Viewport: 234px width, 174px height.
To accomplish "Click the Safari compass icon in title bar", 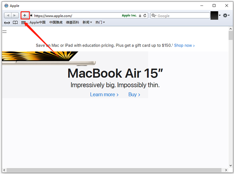I will [6, 6].
